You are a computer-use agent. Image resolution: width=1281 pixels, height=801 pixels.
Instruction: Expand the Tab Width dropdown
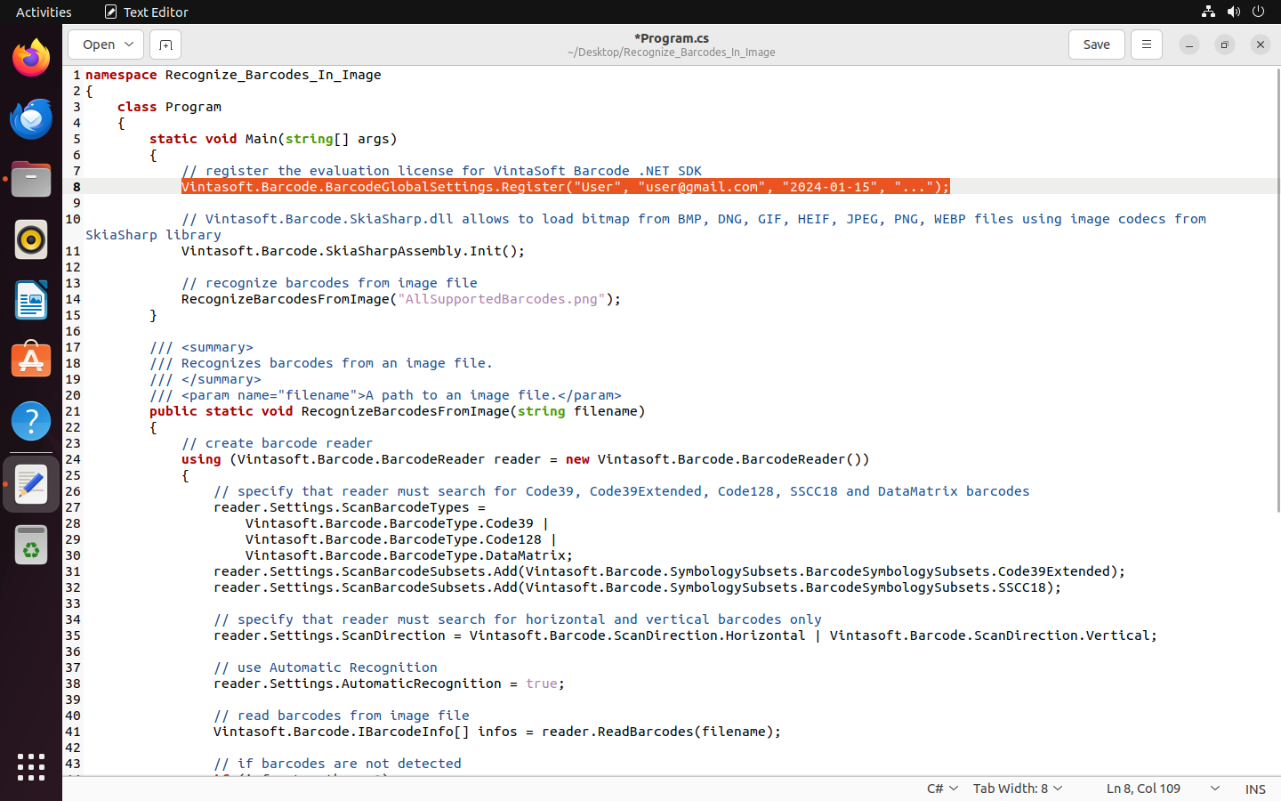click(x=1018, y=789)
